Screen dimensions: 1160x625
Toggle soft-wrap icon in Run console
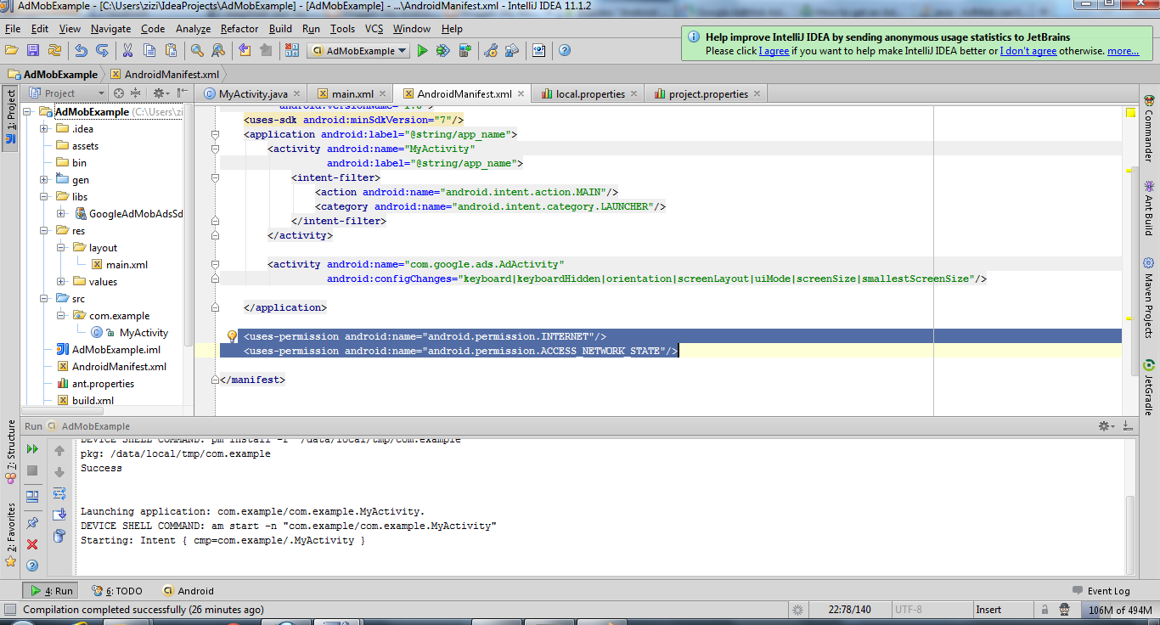[59, 493]
